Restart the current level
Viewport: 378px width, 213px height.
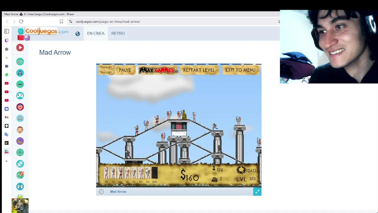(199, 70)
